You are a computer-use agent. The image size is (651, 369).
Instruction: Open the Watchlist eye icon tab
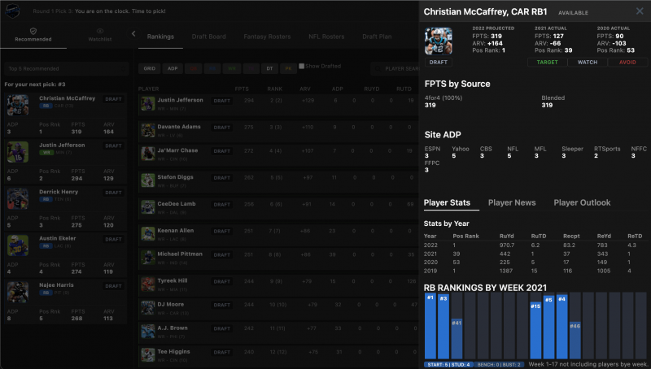[x=100, y=34]
